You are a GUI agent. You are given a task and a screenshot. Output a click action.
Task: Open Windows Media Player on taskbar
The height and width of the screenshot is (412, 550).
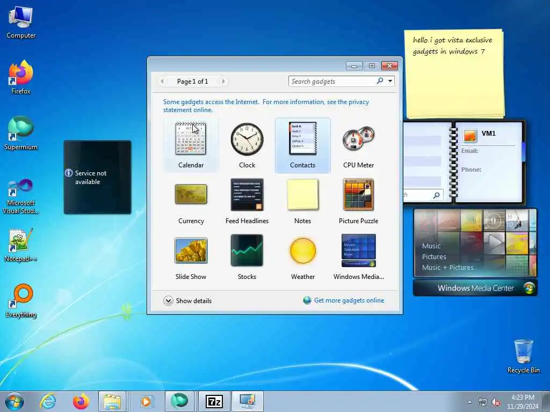(146, 401)
